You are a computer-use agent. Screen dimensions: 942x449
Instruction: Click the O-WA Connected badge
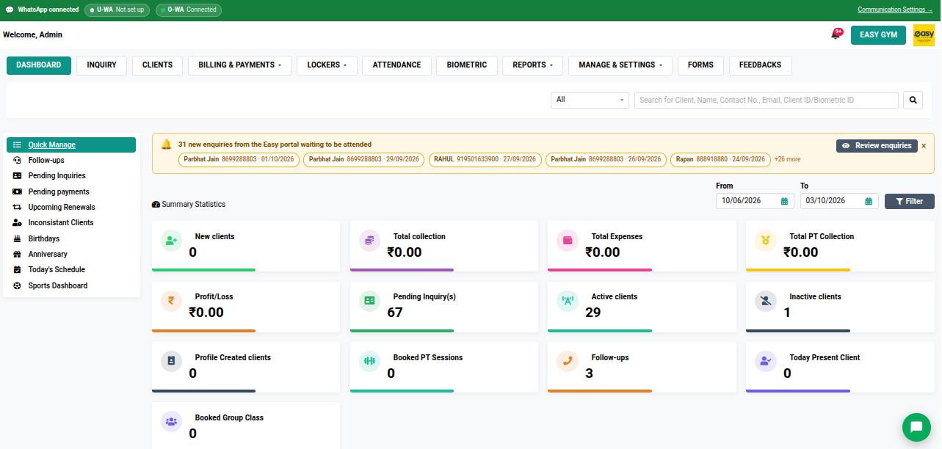pyautogui.click(x=189, y=10)
